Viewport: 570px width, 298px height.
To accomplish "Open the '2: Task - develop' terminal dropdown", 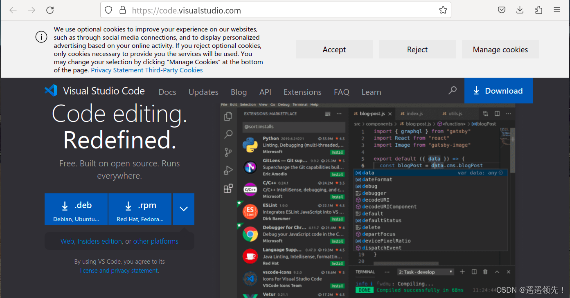I will point(426,272).
